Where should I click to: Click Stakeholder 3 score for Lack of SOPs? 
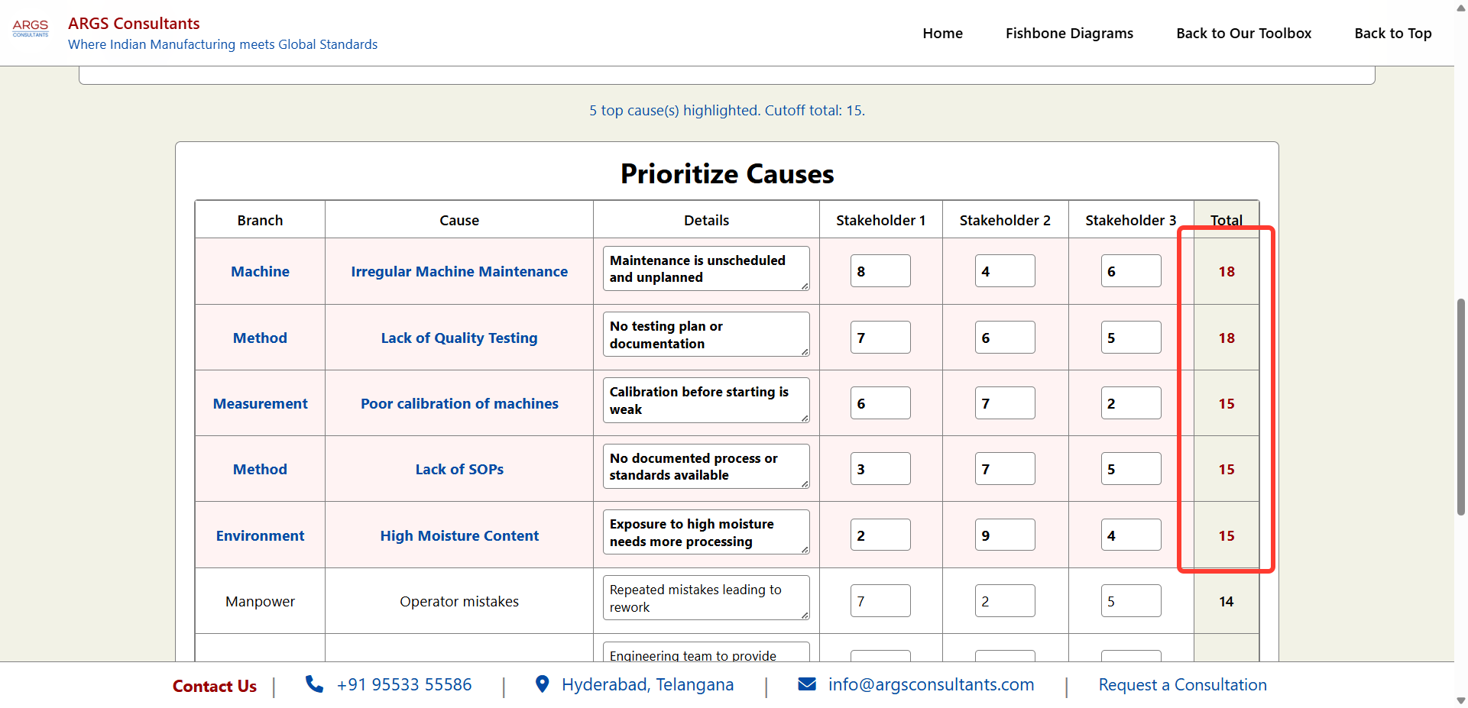click(1131, 469)
